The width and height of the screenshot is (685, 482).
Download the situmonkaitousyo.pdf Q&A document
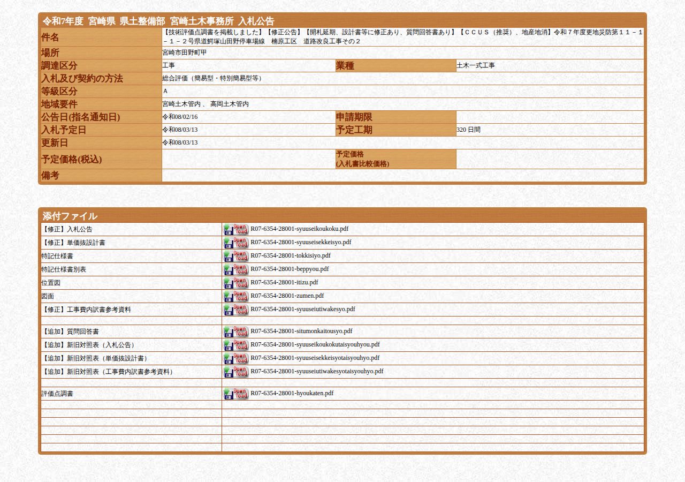[236, 332]
